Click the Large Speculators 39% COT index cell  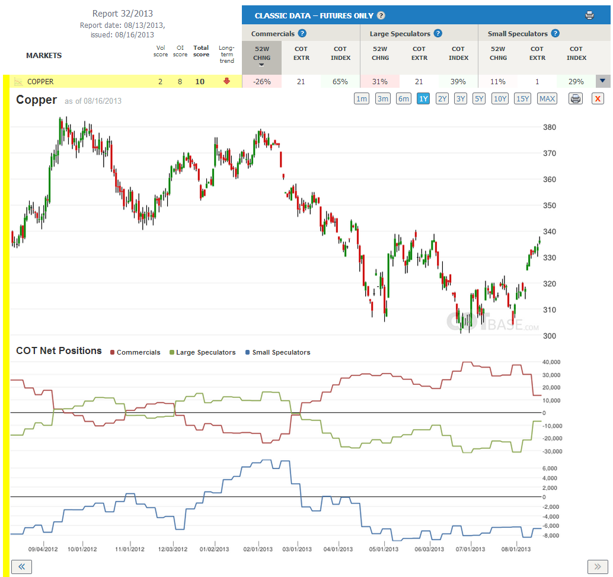[458, 81]
